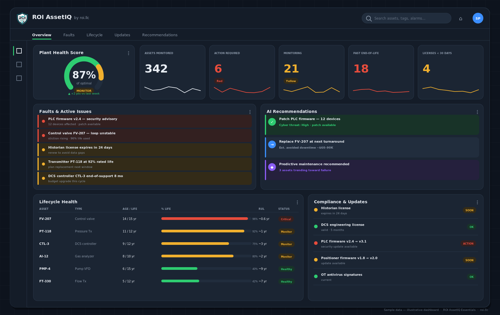Switch to the Overview tab
This screenshot has width=500, height=315.
click(42, 35)
